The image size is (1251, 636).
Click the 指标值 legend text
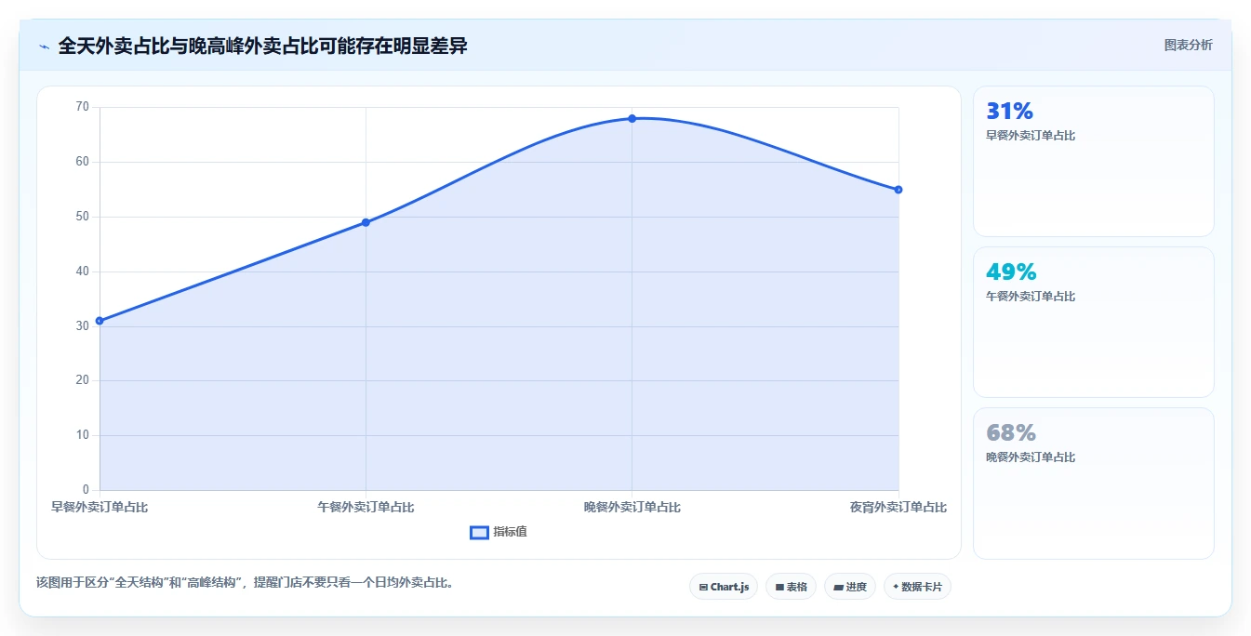click(510, 532)
